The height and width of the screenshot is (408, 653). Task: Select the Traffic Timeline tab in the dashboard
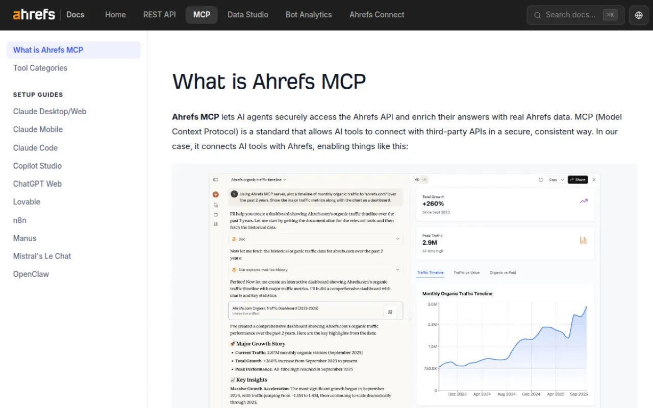tap(430, 273)
